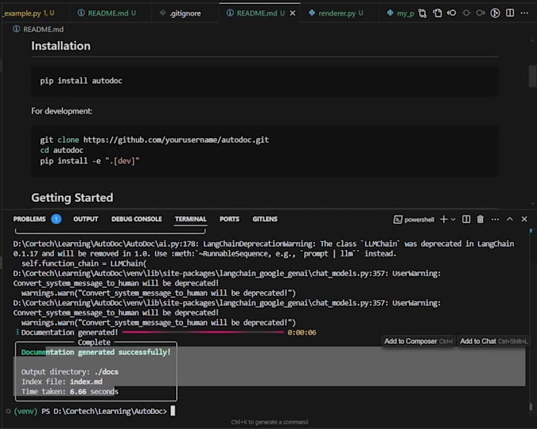Click the info icon in the README.md breadcrumb

click(x=17, y=29)
